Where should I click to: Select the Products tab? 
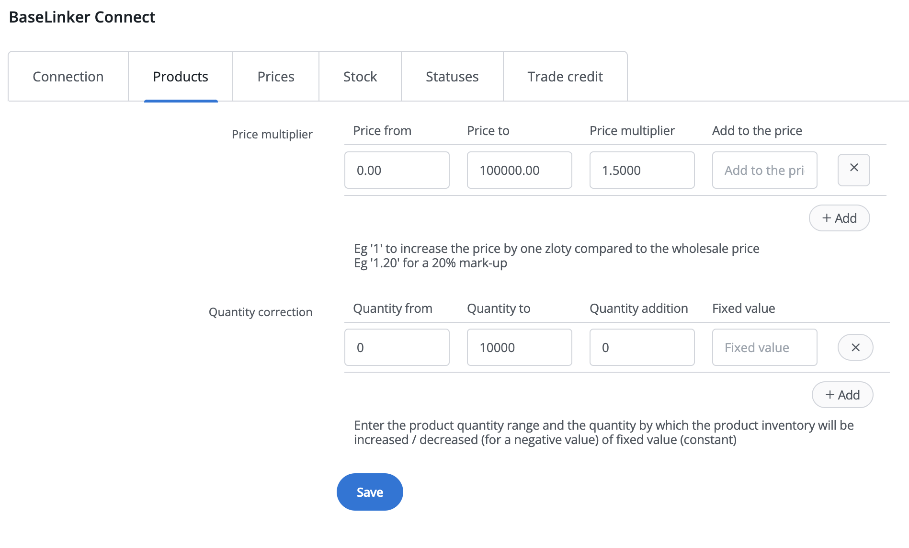pos(180,77)
